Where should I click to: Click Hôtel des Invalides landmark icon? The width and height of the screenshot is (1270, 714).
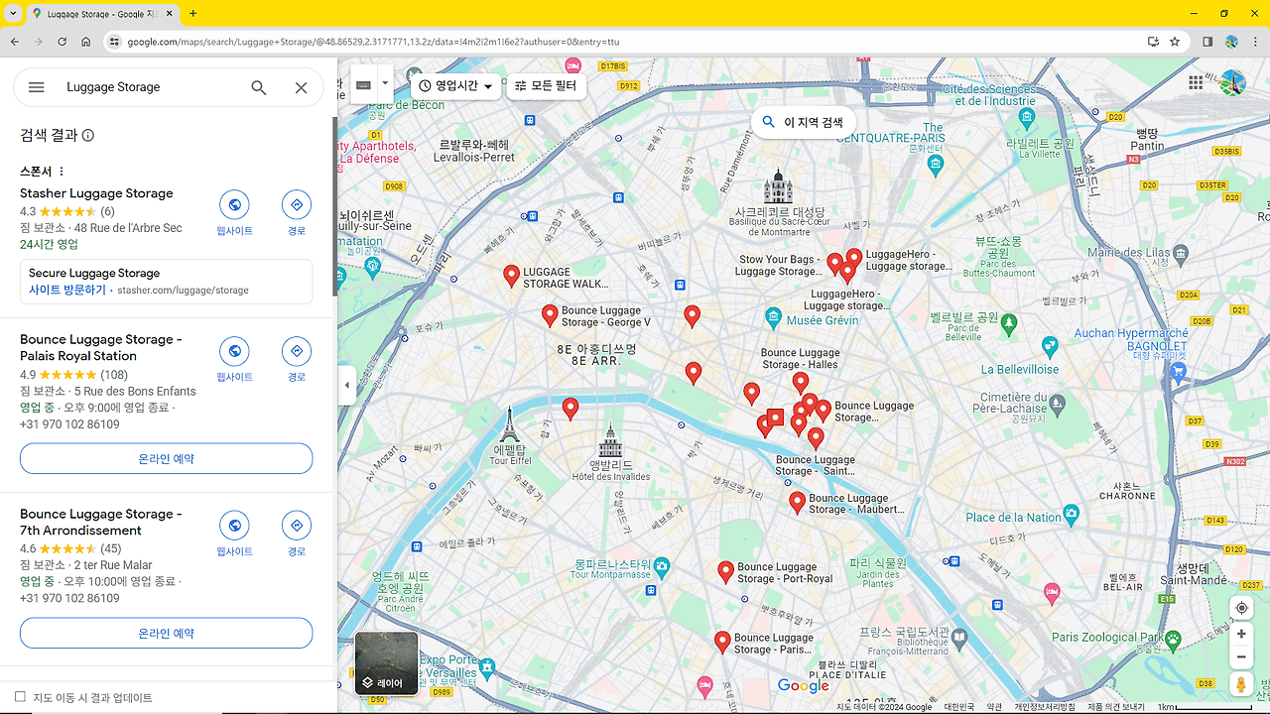pos(610,441)
